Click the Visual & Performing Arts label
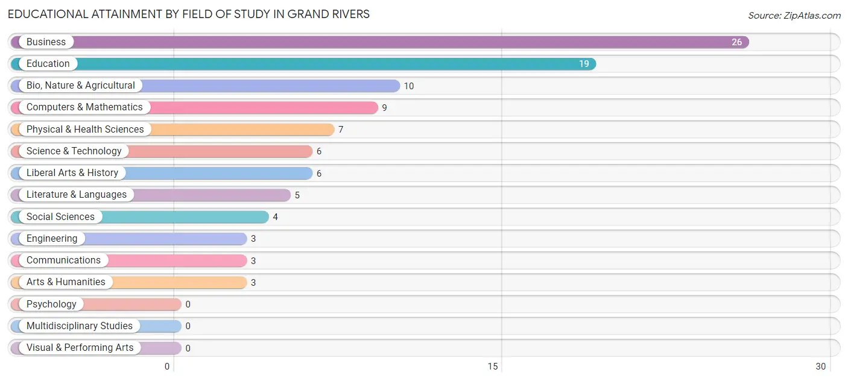The height and width of the screenshot is (381, 848). click(x=80, y=348)
